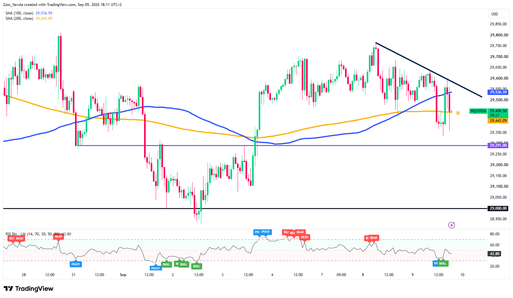This screenshot has width=513, height=298.
Task: Click the green 29,450.50 last price label
Action: coord(498,111)
